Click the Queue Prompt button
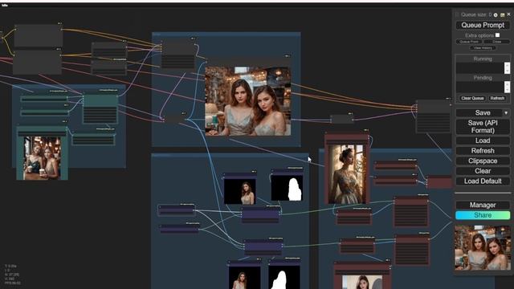514x289 pixels. (483, 25)
